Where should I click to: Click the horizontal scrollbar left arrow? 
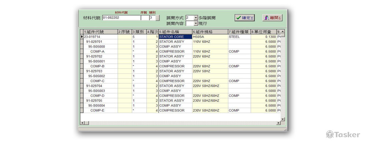(x=82, y=123)
